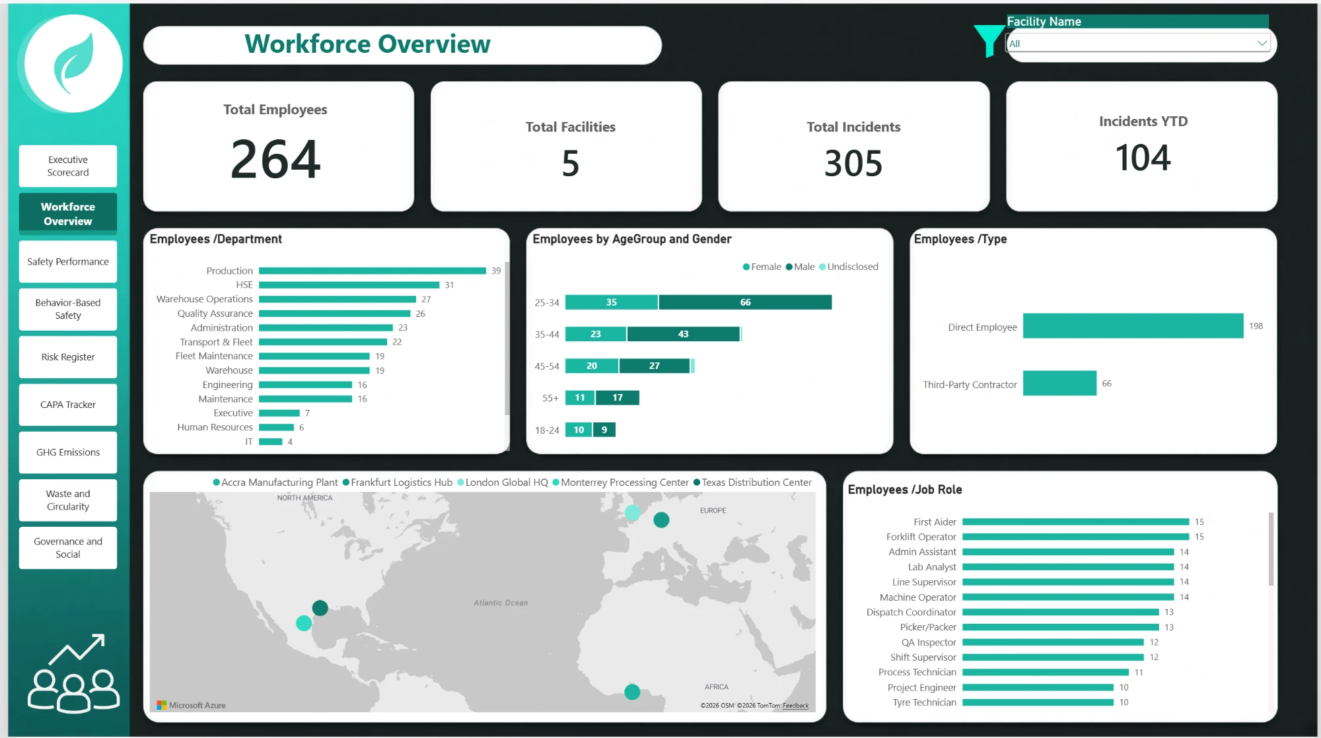Image resolution: width=1321 pixels, height=738 pixels.
Task: Open Behavior-Based Safety page
Action: click(68, 309)
